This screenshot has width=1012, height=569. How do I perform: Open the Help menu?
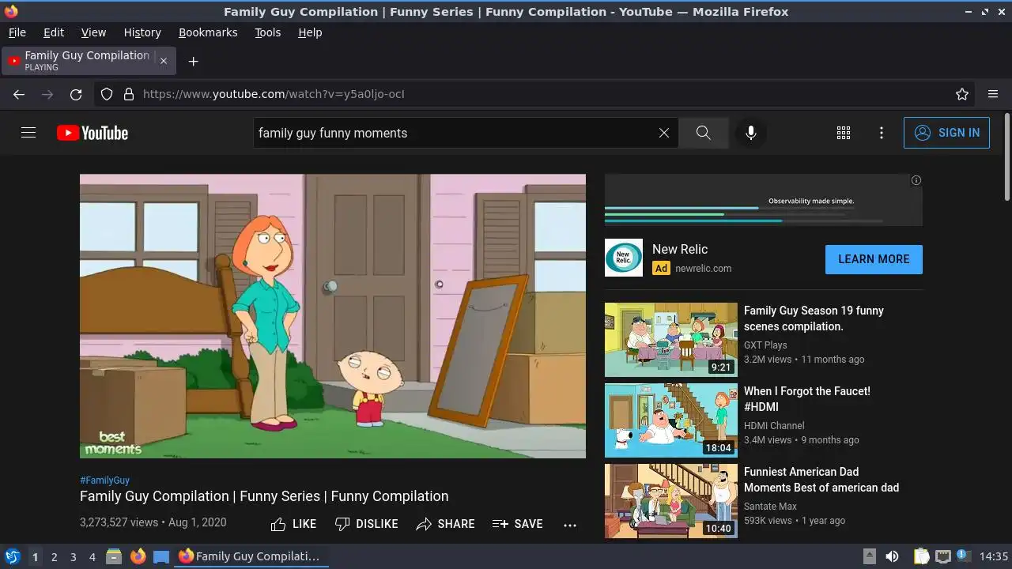[310, 32]
